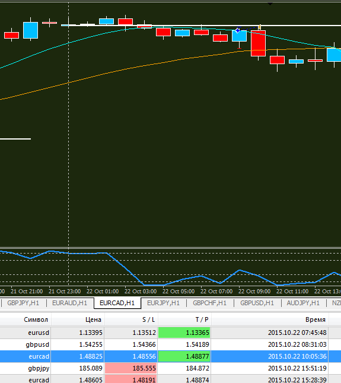This screenshot has height=383, width=341.
Task: Click stop loss value 1.48556
Action: pos(144,357)
